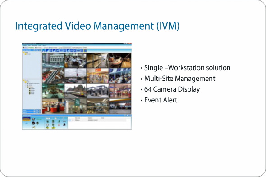The image size is (266, 177).
Task: Click the first icon in the layout toolbar
Action: click(44, 51)
